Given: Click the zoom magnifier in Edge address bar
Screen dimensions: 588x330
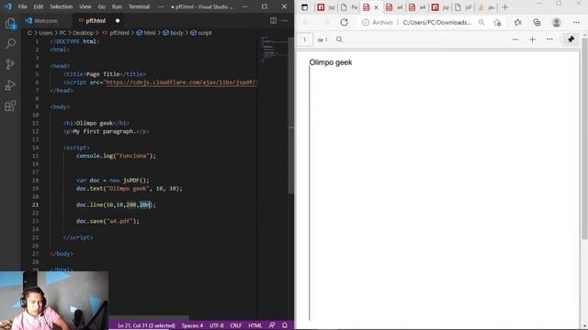Looking at the screenshot, I should click(x=481, y=22).
